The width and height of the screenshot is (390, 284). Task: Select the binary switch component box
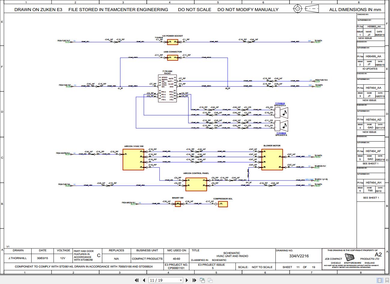pyautogui.click(x=178, y=204)
